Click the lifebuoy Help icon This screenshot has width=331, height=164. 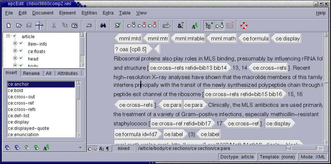tap(244, 25)
